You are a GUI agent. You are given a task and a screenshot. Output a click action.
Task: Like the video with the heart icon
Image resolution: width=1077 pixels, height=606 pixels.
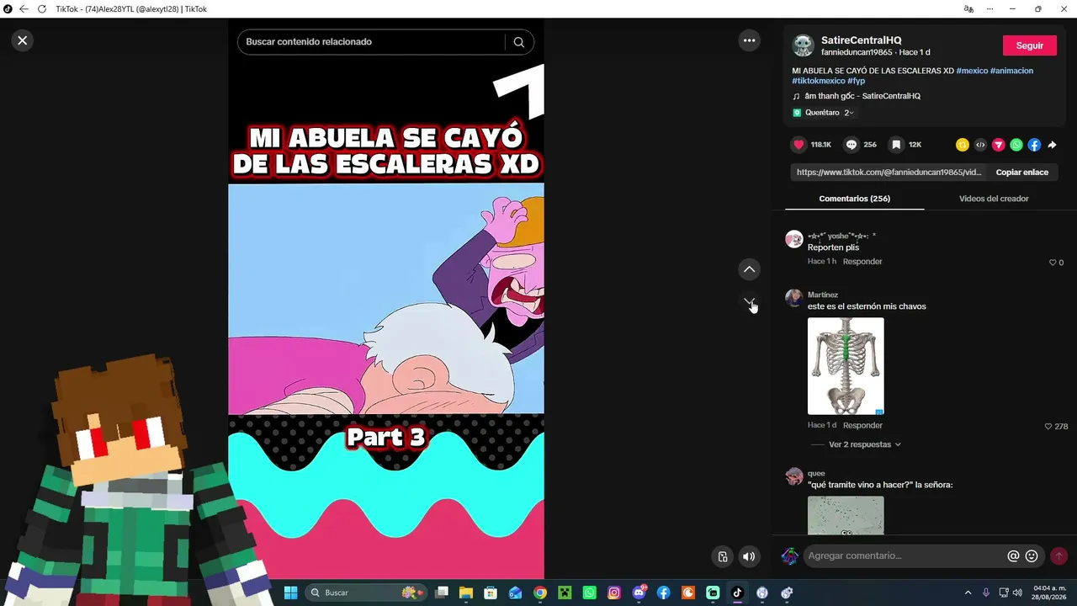(x=799, y=145)
